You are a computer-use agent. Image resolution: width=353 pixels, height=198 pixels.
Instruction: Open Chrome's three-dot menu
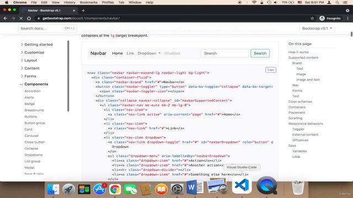coord(347,18)
